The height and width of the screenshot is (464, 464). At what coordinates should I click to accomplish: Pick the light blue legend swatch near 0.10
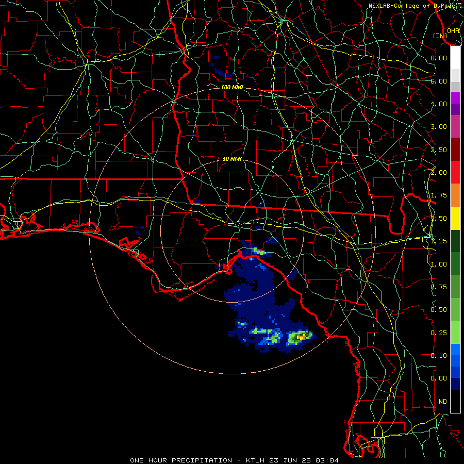[x=455, y=350]
